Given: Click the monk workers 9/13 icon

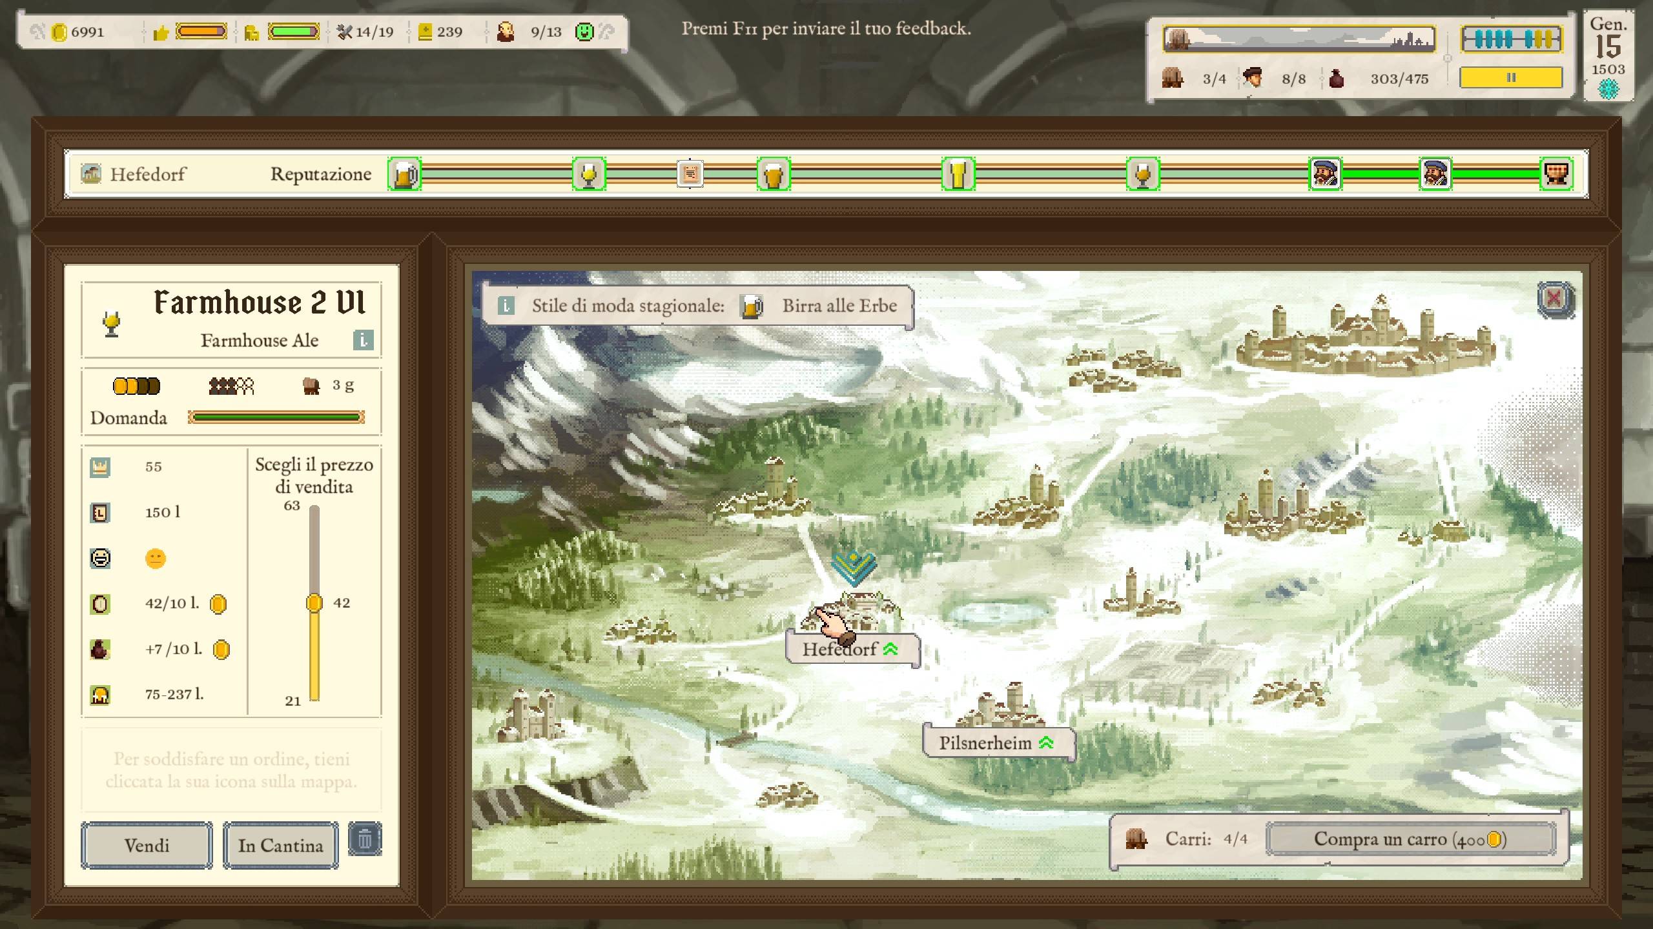Looking at the screenshot, I should tap(506, 32).
